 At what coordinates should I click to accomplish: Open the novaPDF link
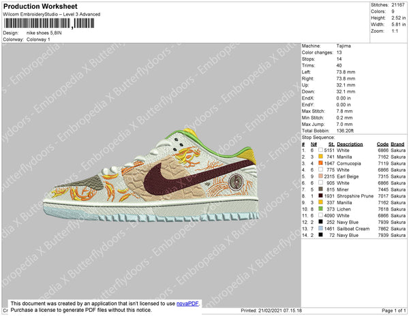tap(188, 304)
